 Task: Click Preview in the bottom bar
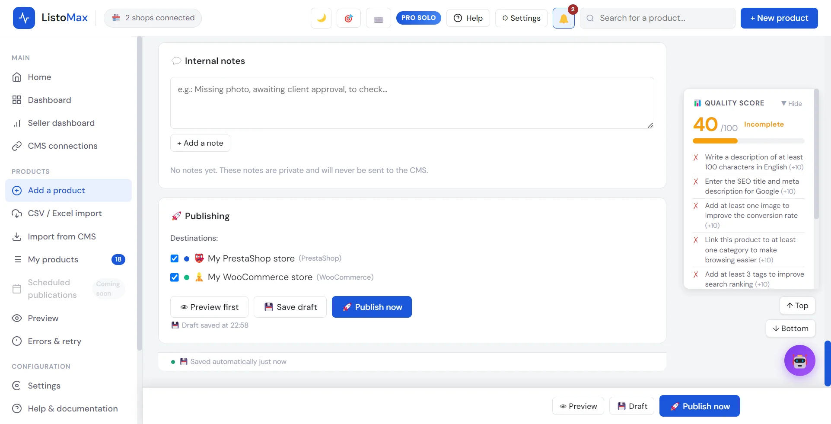point(578,406)
